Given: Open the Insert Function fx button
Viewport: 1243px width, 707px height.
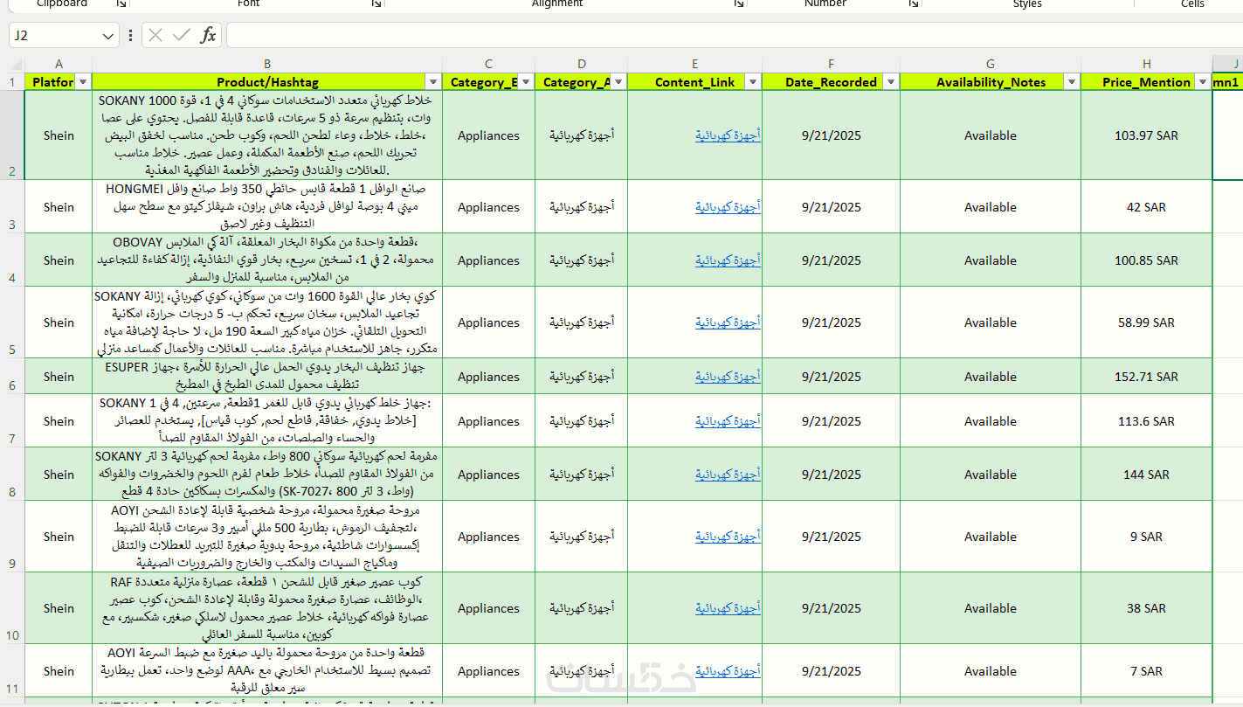Looking at the screenshot, I should [x=209, y=35].
